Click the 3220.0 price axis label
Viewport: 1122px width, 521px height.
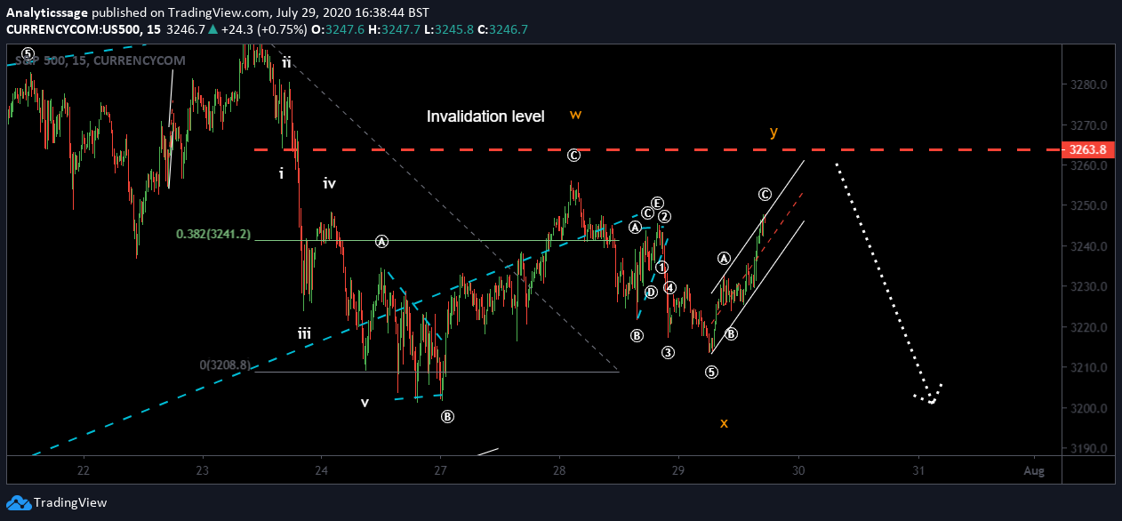pos(1090,328)
